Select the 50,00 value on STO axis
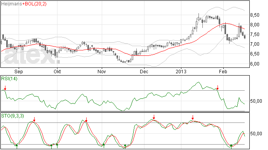This screenshot has height=150, width=268. 256,134
